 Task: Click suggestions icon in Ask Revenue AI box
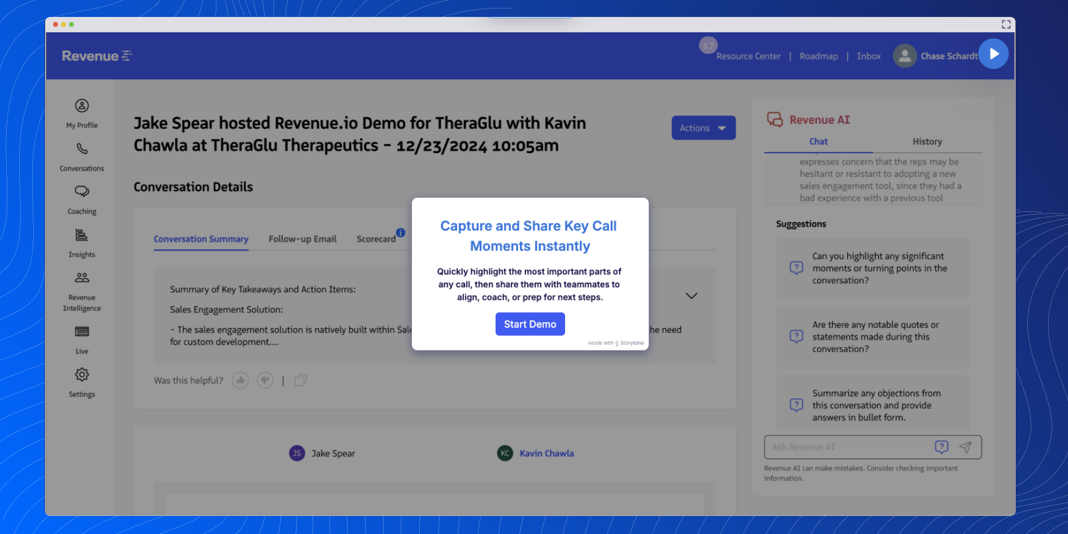[941, 447]
